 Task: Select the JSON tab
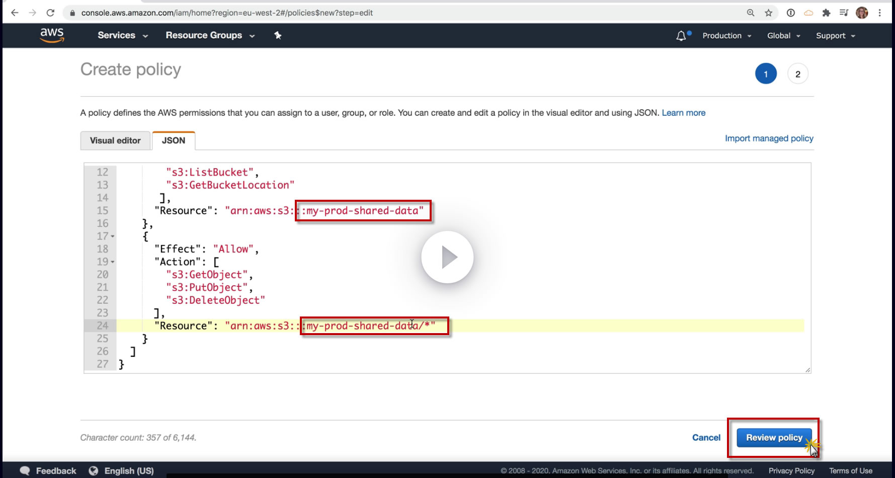coord(174,140)
